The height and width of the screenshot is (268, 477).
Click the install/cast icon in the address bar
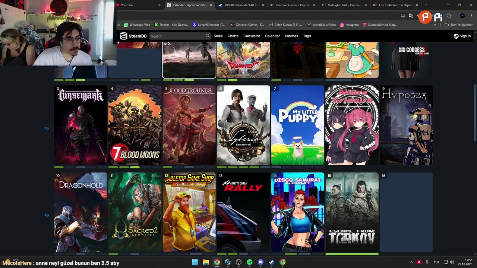coord(403,16)
